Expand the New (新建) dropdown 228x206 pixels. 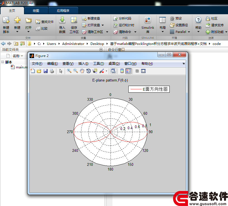point(17,32)
